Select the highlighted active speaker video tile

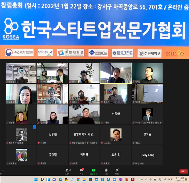coord(116,73)
